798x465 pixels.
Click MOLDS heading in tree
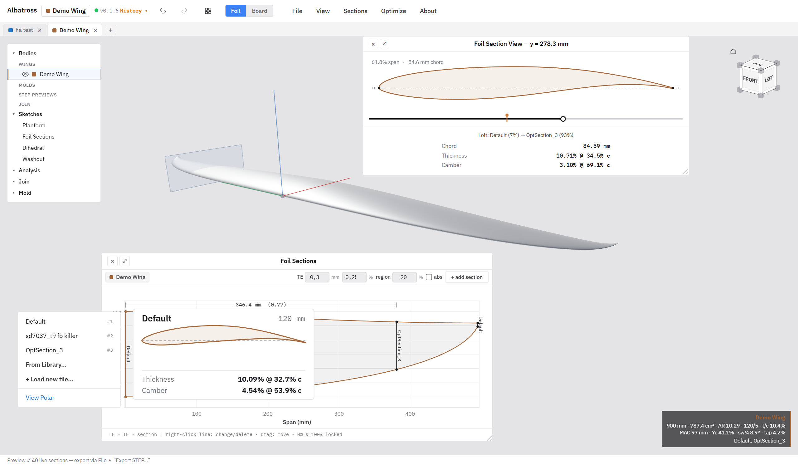click(x=27, y=85)
